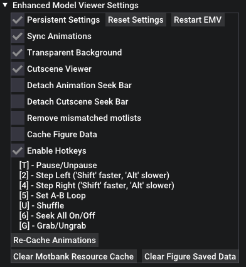Tick the Cache Figure Data checkbox

click(x=18, y=135)
